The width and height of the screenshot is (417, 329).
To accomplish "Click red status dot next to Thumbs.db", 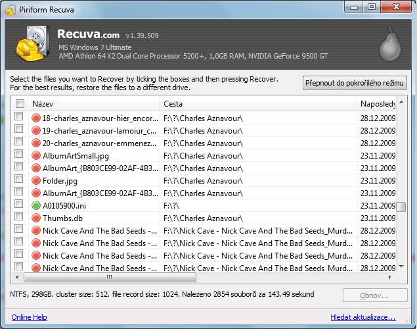I will point(36,218).
